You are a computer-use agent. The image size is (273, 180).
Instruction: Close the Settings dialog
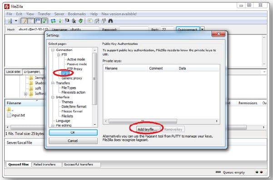pos(218,34)
